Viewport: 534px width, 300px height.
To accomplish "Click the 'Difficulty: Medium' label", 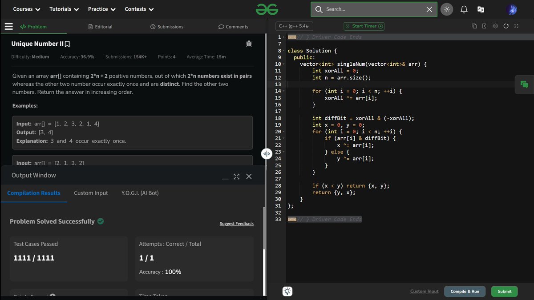I will click(30, 57).
